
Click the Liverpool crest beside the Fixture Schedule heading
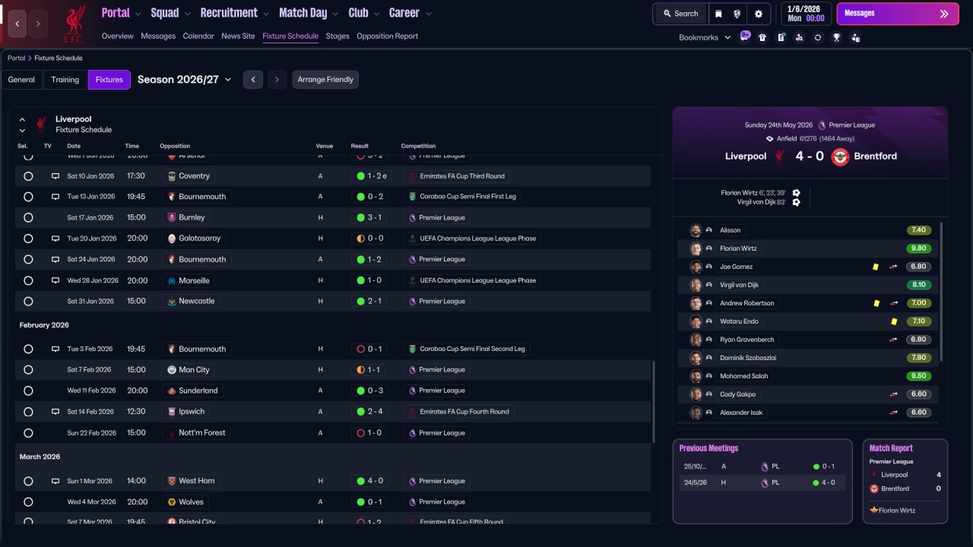coord(41,125)
